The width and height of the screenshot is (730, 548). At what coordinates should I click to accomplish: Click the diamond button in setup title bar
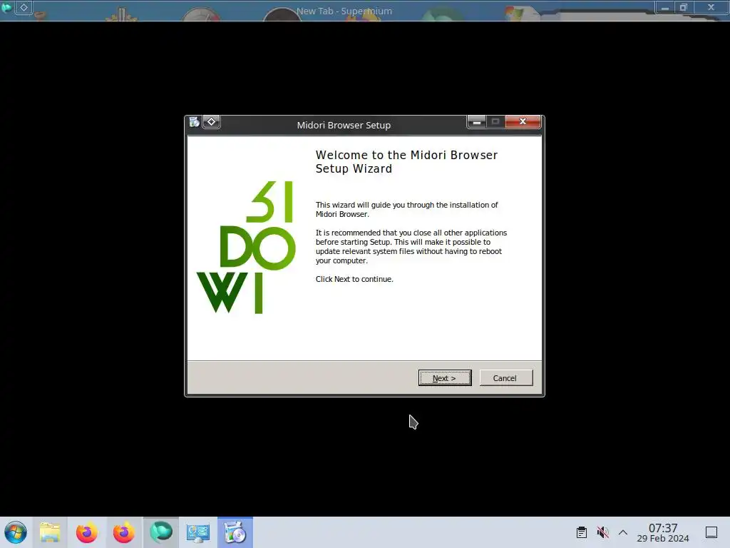211,122
